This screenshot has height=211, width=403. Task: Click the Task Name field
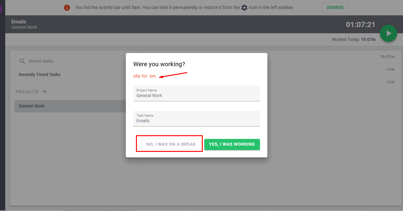coord(197,119)
